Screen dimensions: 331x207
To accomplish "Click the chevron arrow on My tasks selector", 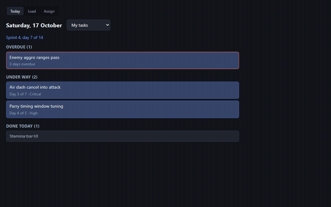I will pyautogui.click(x=107, y=25).
